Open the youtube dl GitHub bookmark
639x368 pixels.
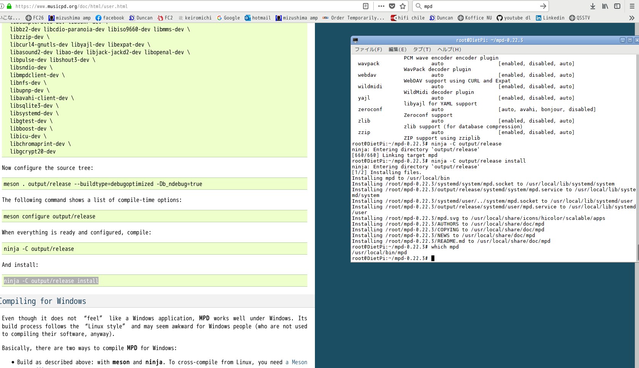point(513,18)
